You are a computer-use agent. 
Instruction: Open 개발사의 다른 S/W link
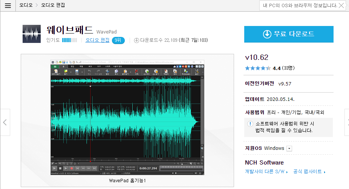tap(266, 171)
